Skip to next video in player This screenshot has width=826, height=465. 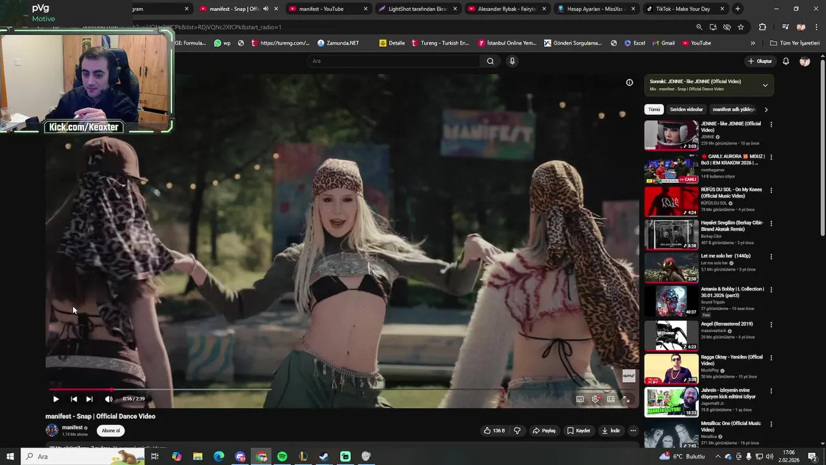(89, 399)
